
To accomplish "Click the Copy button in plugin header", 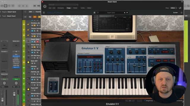I will coord(69,8).
